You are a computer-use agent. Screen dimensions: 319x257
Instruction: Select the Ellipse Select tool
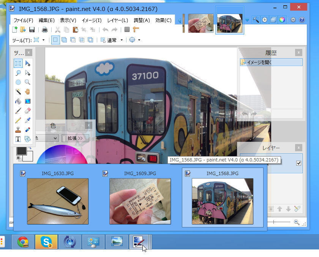tap(18, 82)
